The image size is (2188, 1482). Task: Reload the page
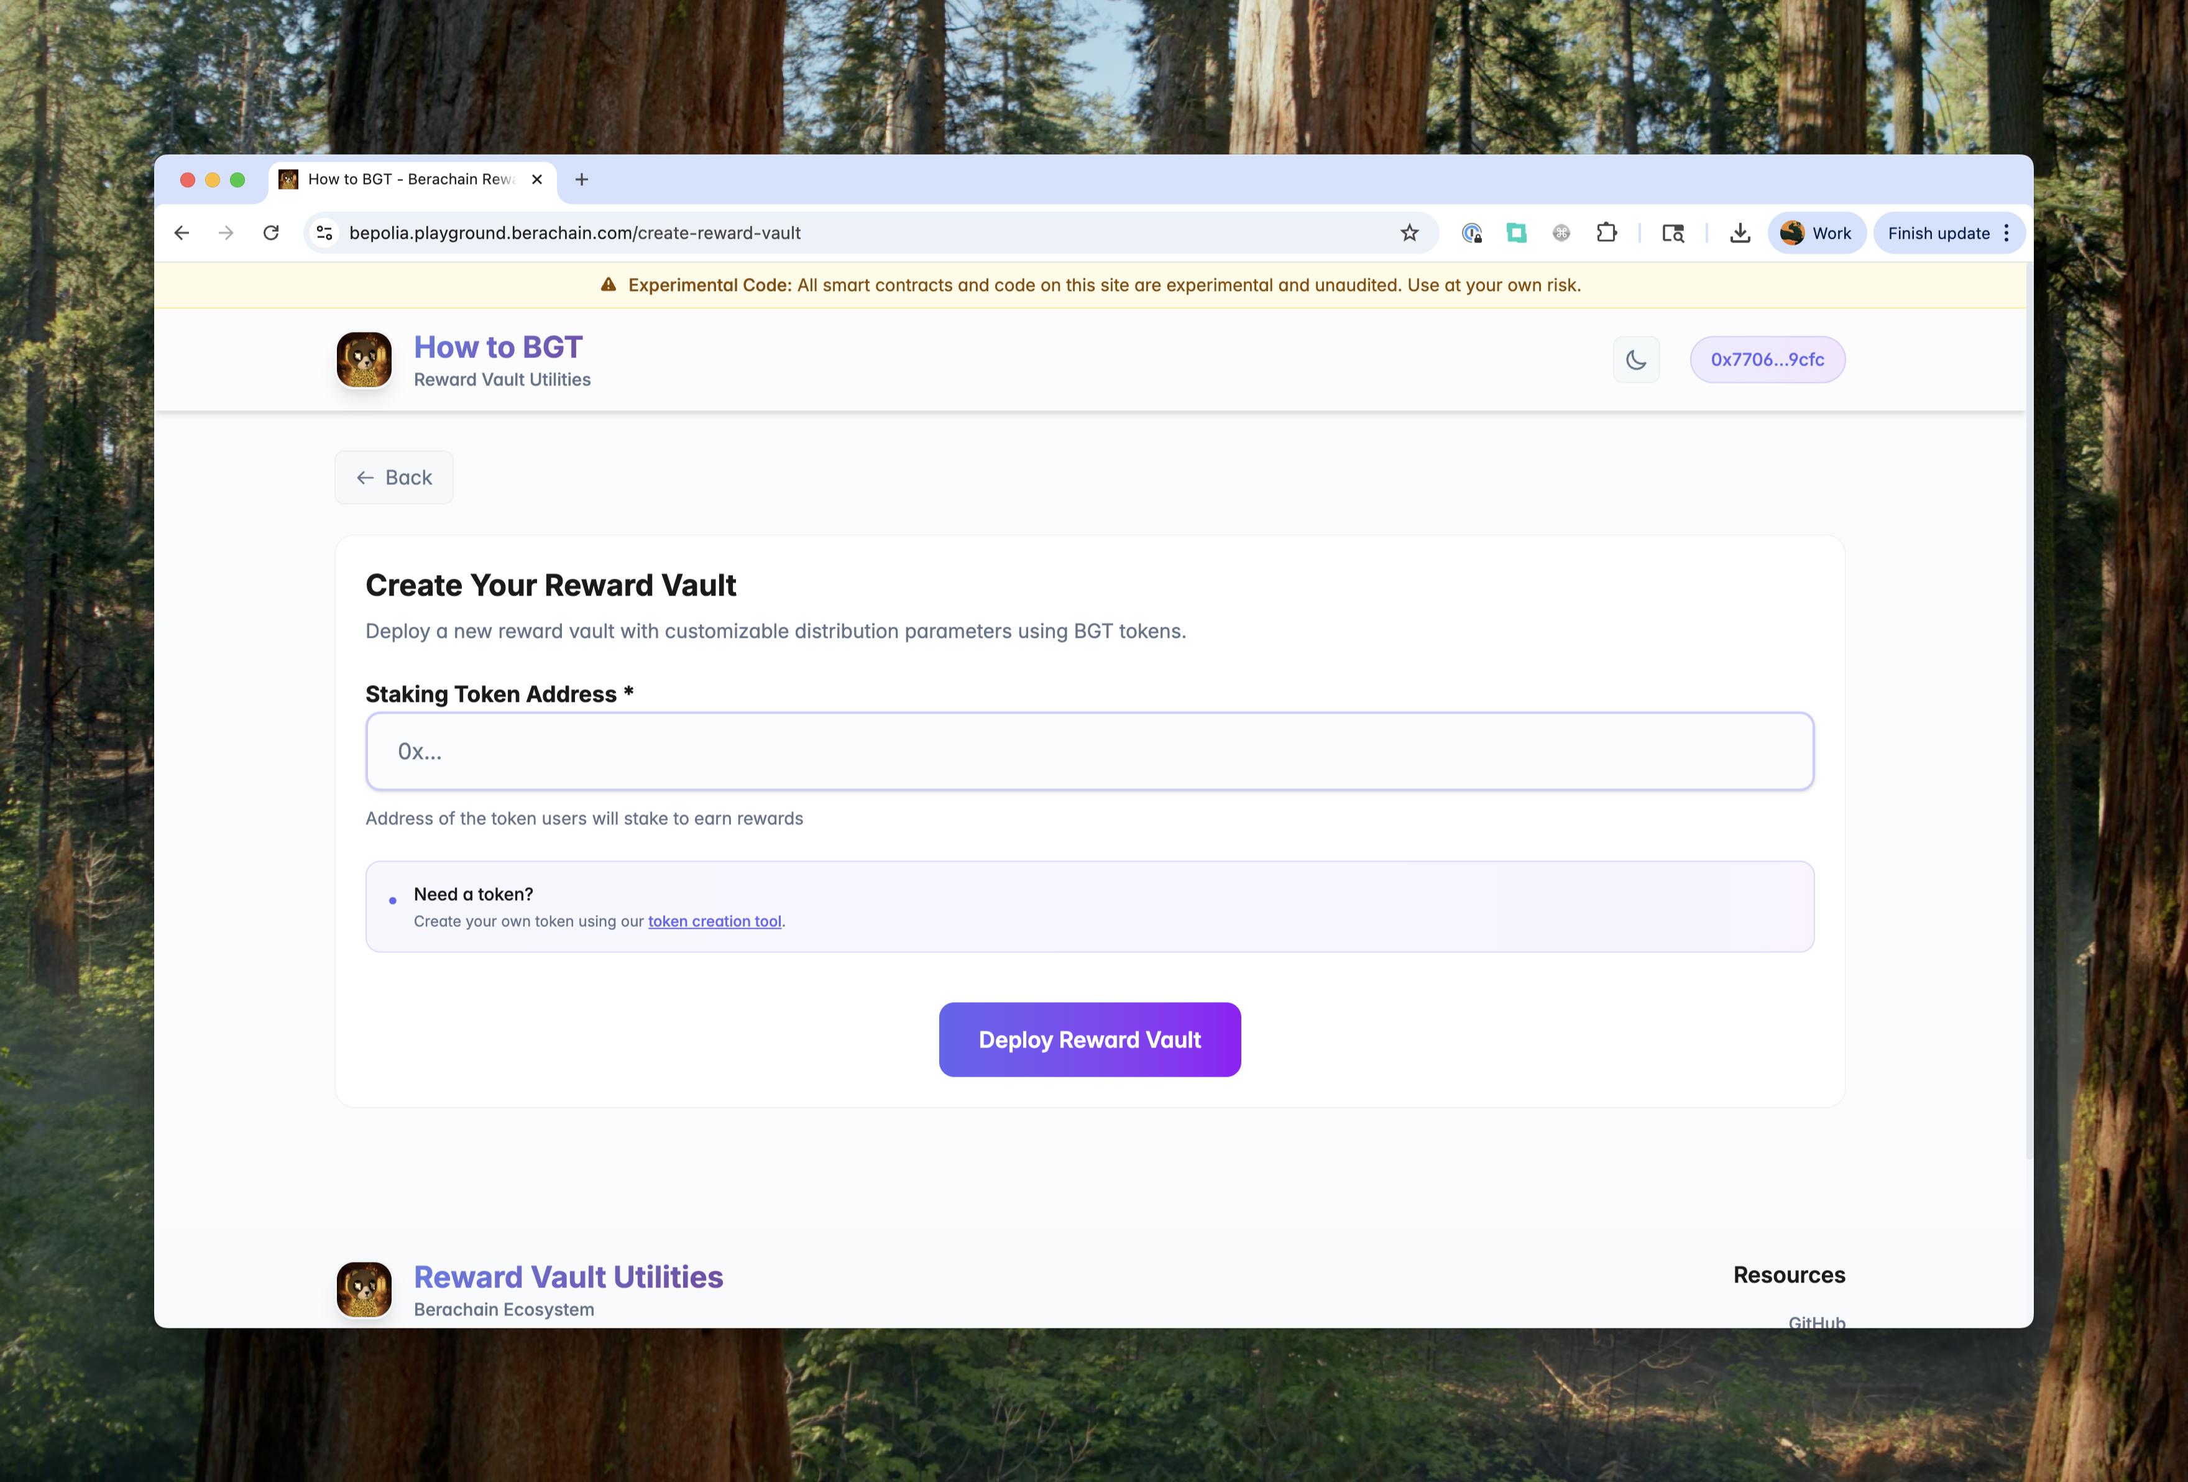(271, 232)
